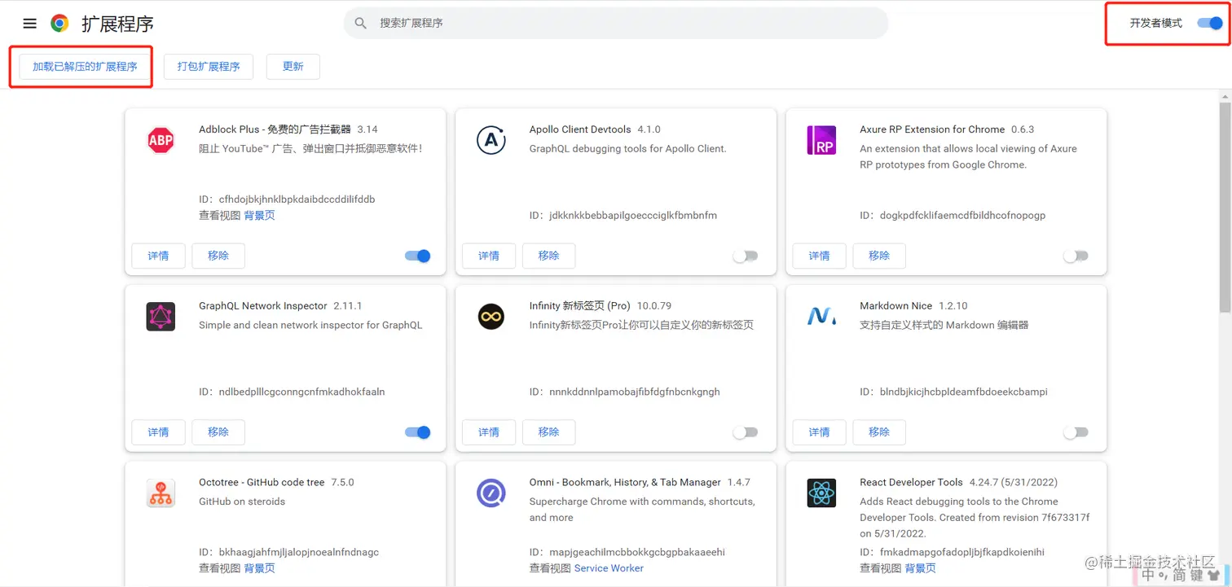Open the hamburger main menu
This screenshot has height=587, width=1232.
[x=30, y=24]
